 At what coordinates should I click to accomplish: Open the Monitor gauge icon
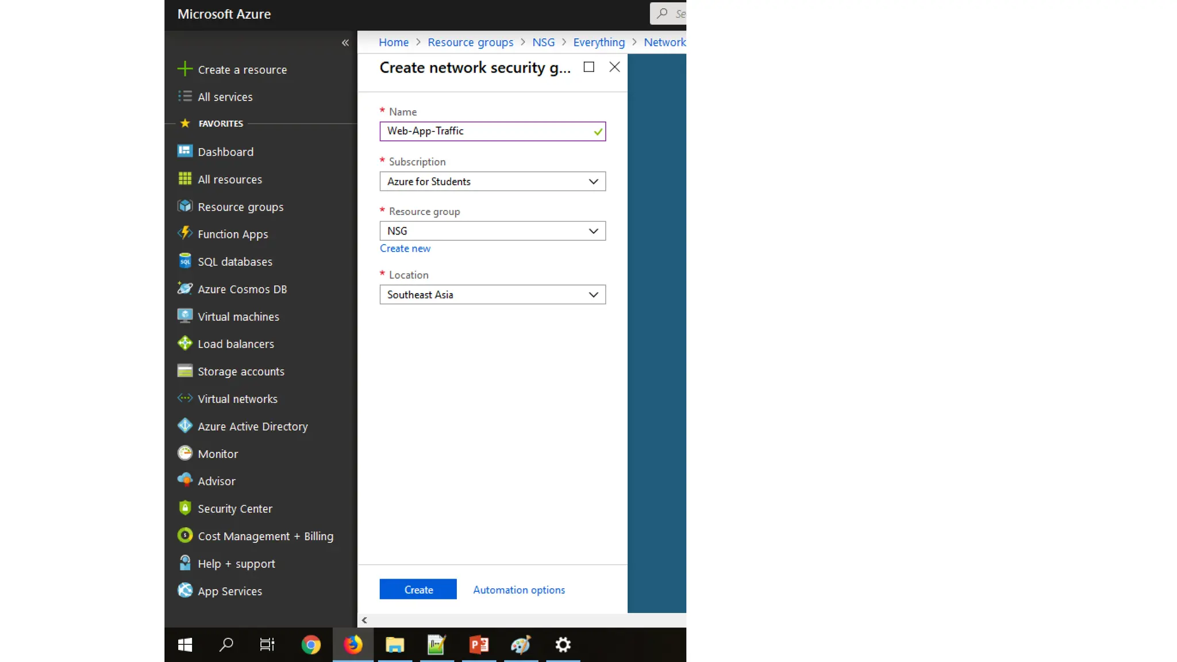coord(184,453)
